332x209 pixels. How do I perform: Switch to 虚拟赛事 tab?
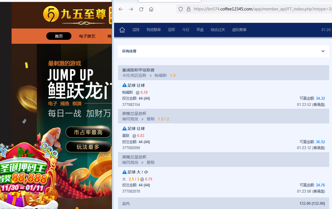click(x=239, y=30)
